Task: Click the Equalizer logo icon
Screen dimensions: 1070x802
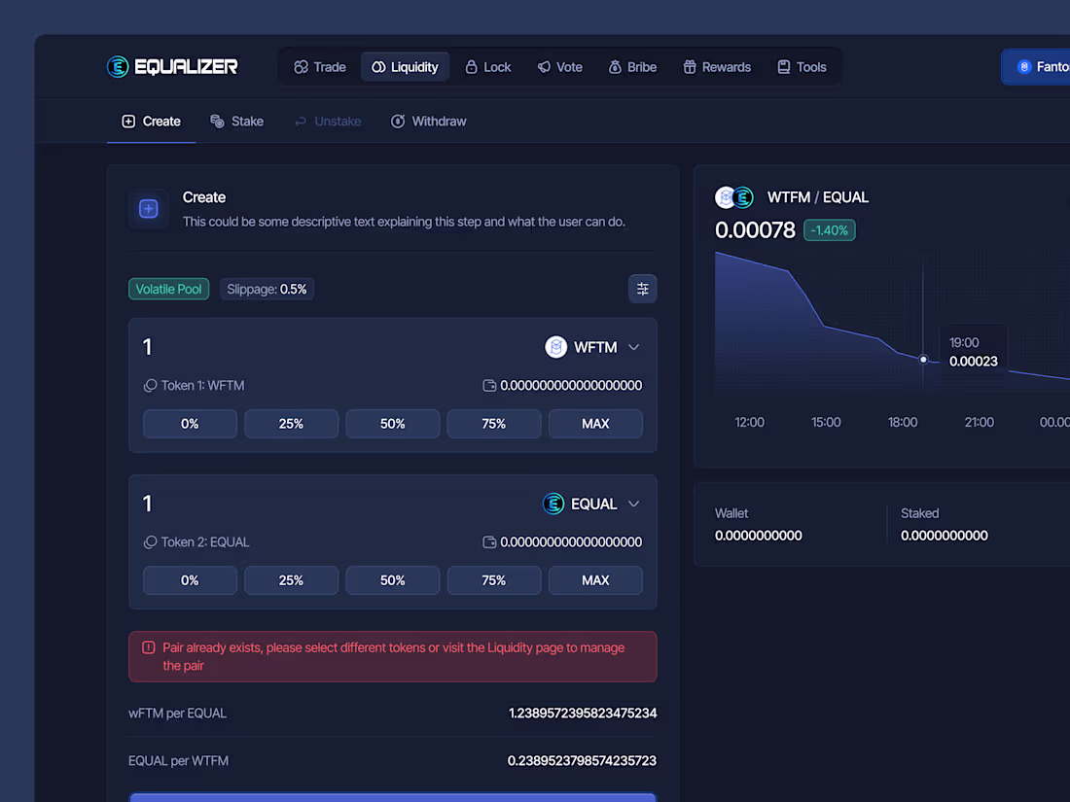Action: 117,66
